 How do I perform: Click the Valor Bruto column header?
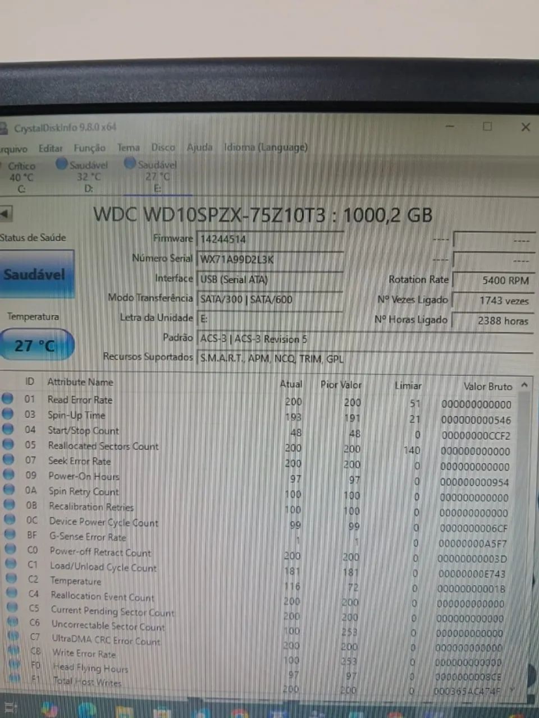point(488,386)
